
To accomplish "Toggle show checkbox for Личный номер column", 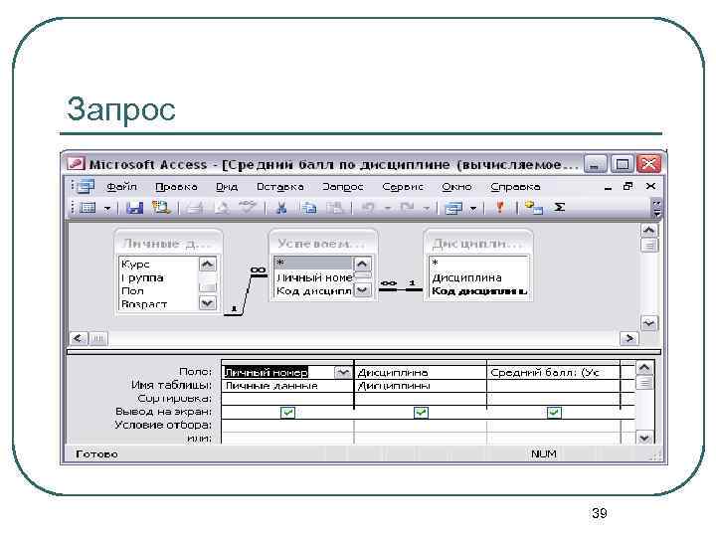I will [287, 413].
